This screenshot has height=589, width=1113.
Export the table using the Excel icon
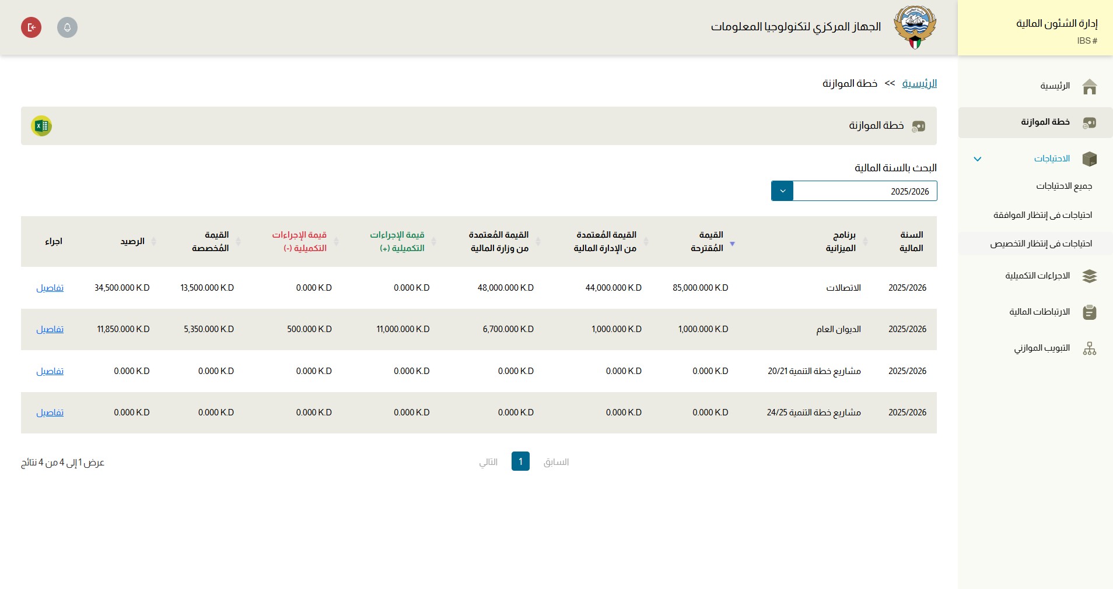coord(41,125)
